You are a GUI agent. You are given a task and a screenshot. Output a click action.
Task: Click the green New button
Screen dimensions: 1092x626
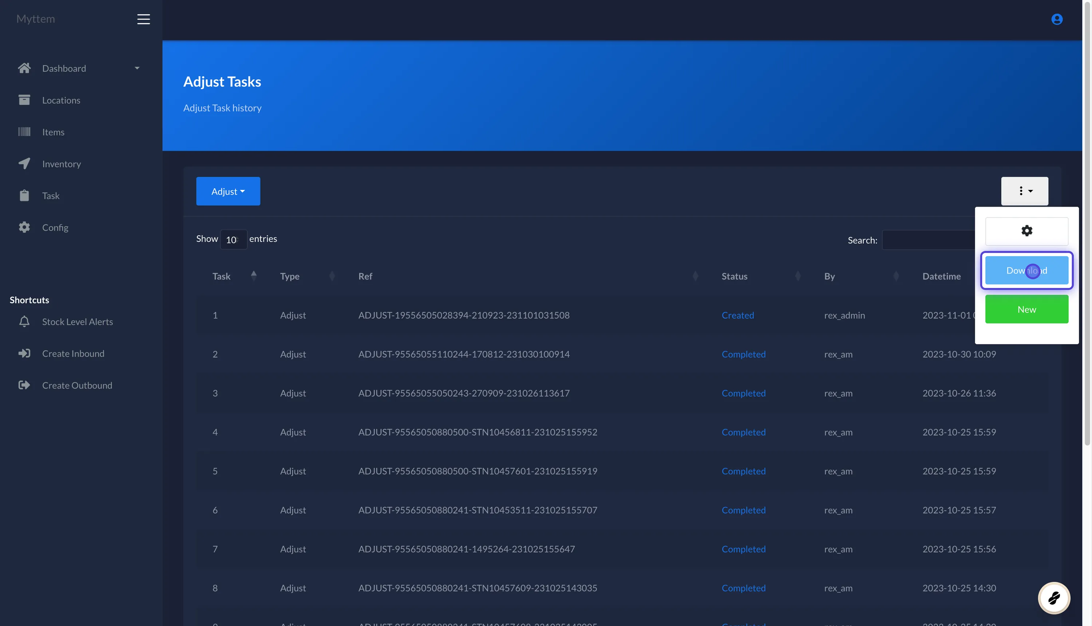point(1026,309)
